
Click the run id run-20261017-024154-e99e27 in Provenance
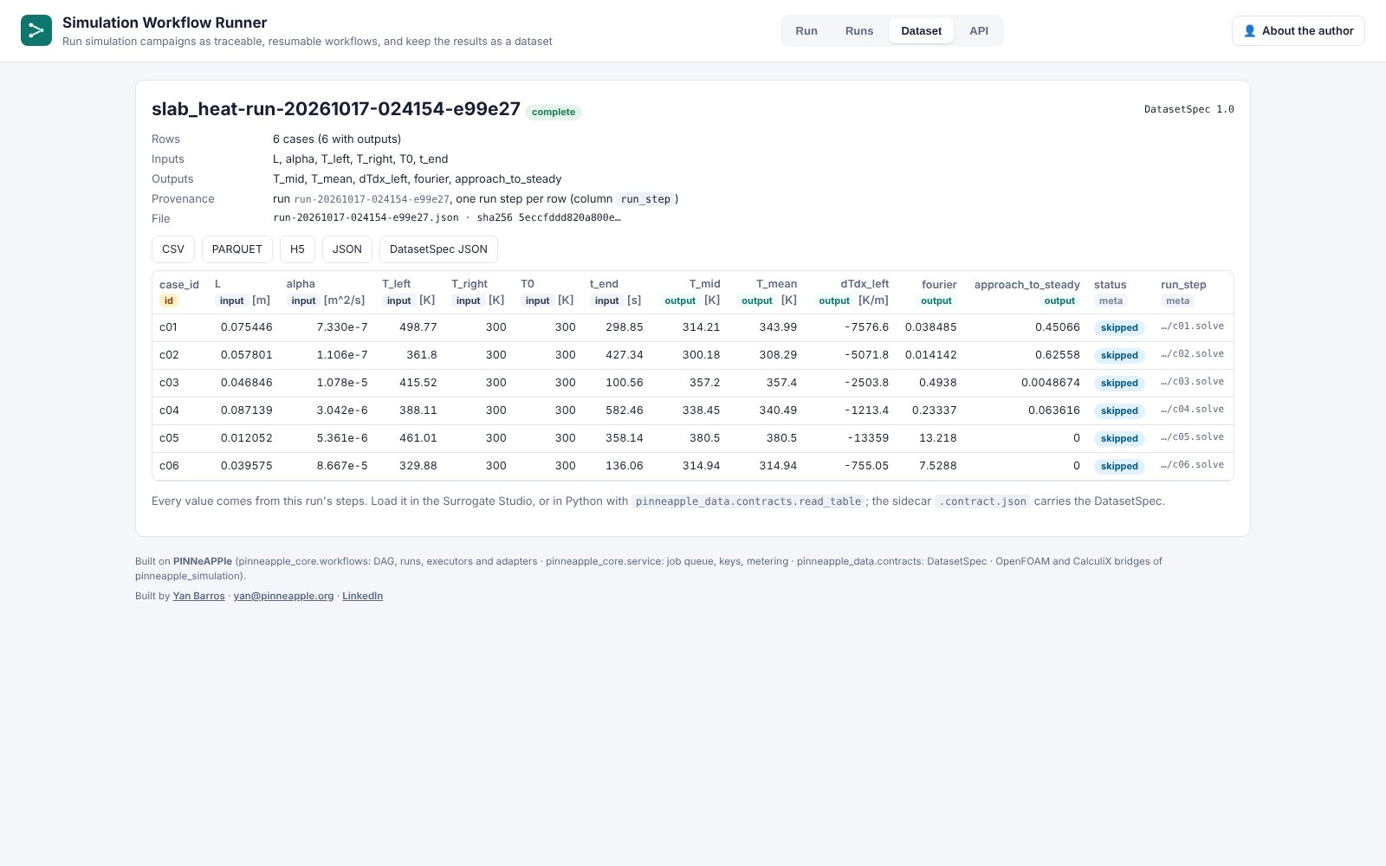point(372,199)
